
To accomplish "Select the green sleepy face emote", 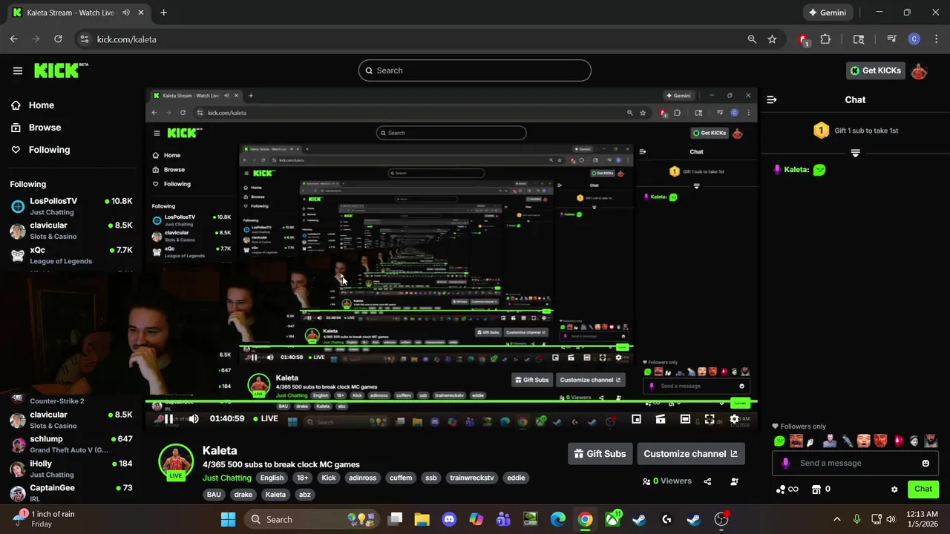I will pos(779,441).
